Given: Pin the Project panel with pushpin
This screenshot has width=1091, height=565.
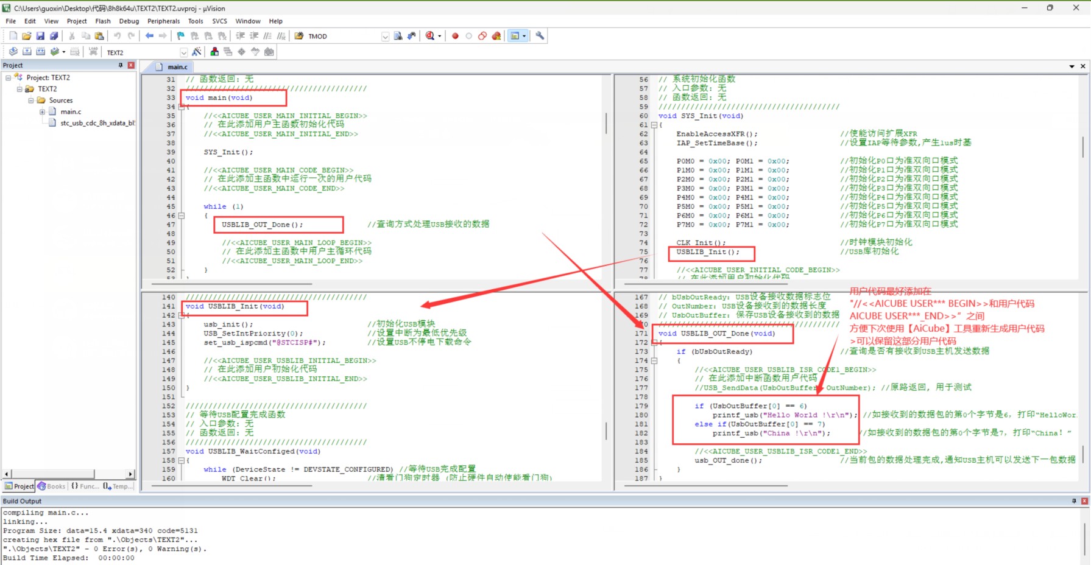Looking at the screenshot, I should point(121,65).
